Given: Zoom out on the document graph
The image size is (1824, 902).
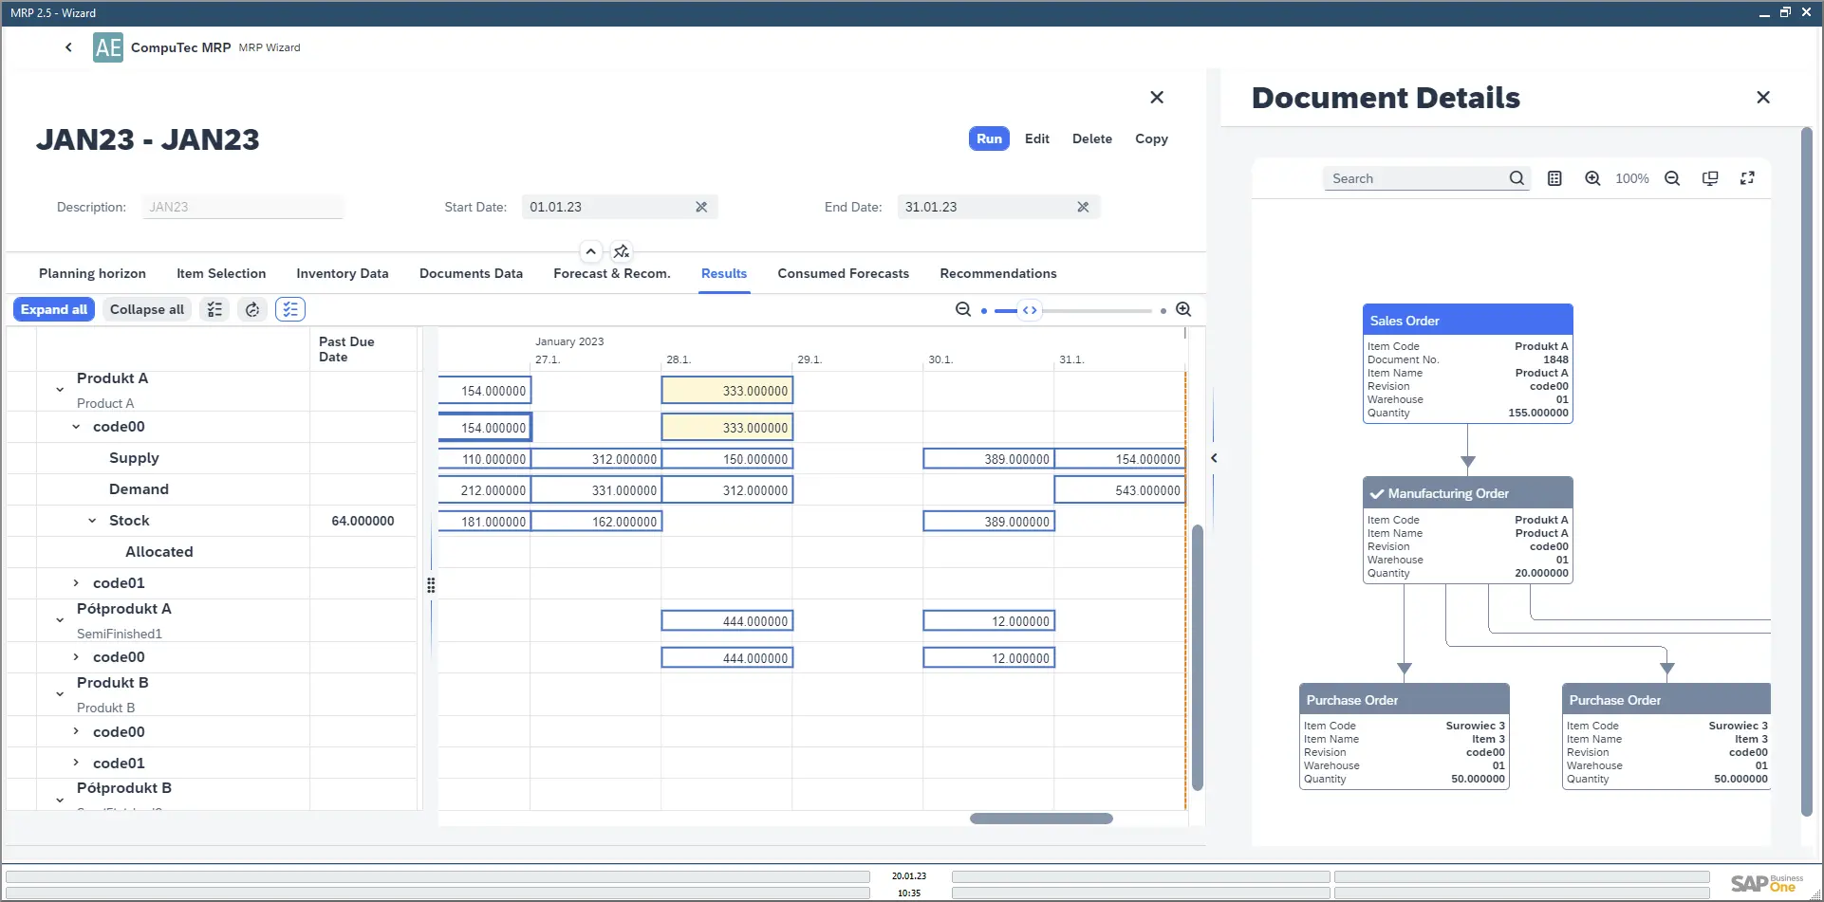Looking at the screenshot, I should tap(1672, 178).
